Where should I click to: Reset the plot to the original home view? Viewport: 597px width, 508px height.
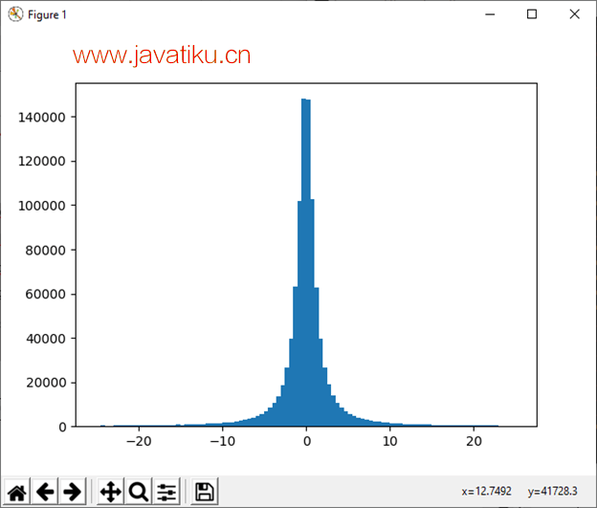(17, 492)
